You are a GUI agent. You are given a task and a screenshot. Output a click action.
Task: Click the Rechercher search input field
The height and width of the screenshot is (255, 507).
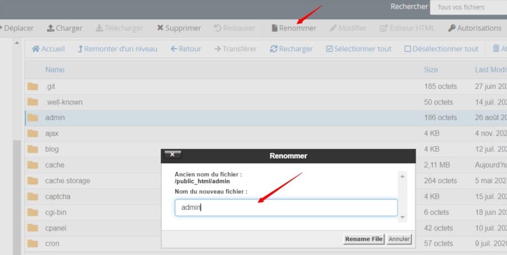click(468, 7)
